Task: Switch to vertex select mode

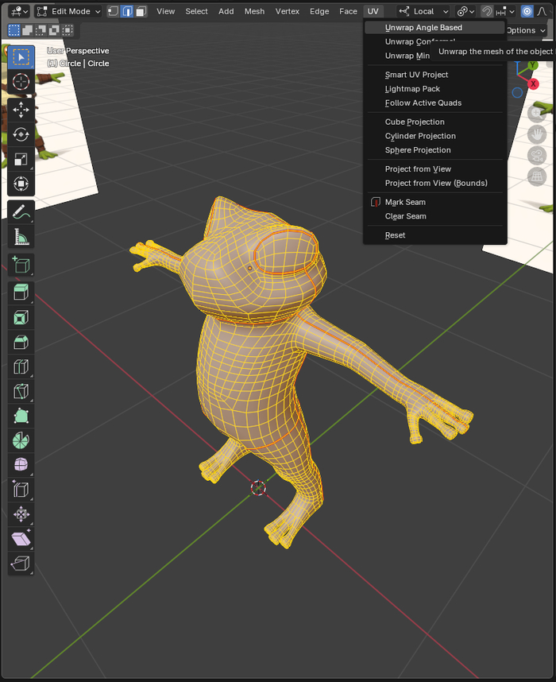Action: [x=113, y=11]
